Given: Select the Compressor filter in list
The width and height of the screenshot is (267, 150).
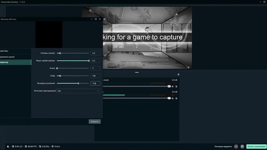Looking at the screenshot, I should pyautogui.click(x=15, y=62).
